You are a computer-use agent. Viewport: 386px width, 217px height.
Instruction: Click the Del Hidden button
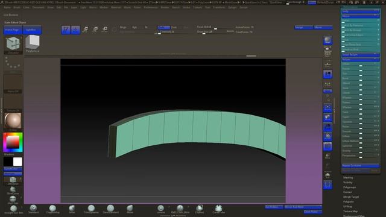point(274,207)
